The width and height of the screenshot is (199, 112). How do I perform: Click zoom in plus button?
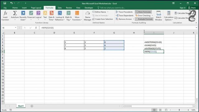coord(188,110)
